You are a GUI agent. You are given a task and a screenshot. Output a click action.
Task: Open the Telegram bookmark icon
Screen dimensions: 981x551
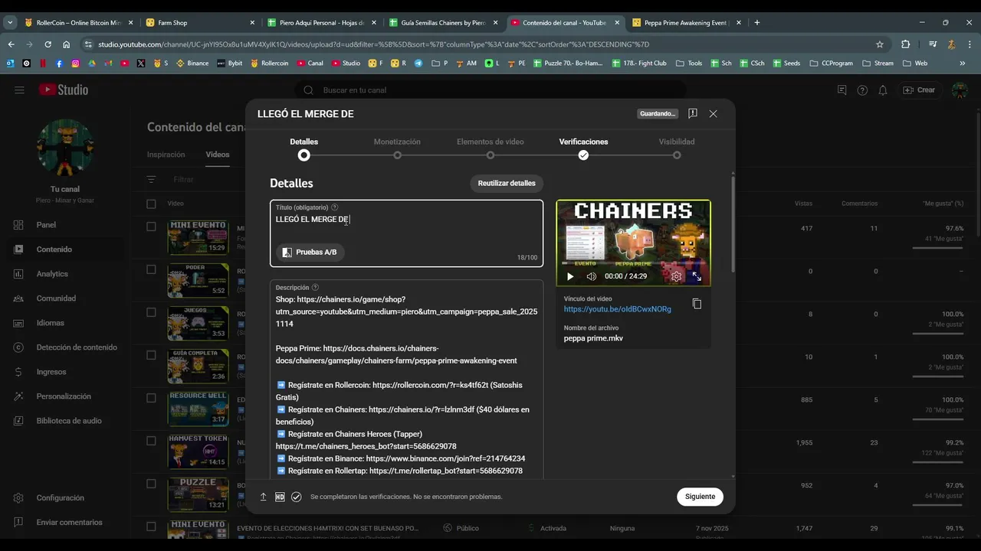(418, 64)
